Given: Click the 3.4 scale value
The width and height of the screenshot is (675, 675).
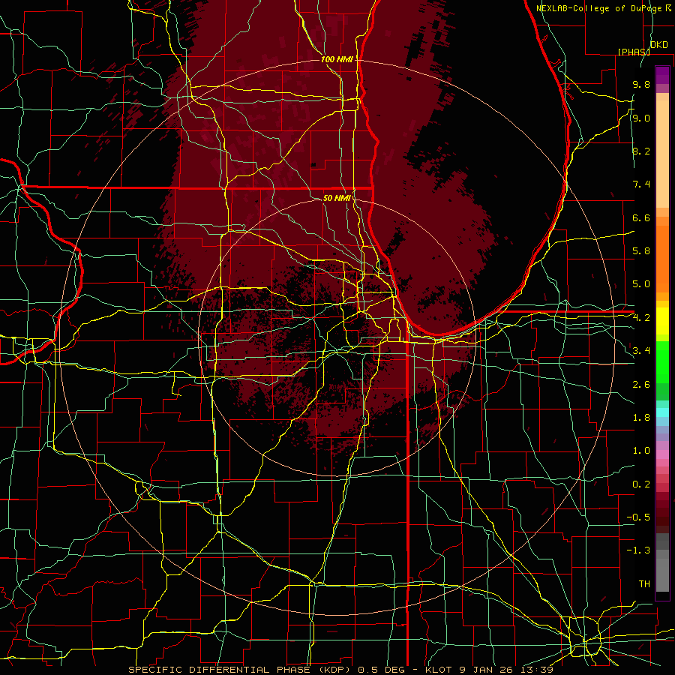Looking at the screenshot, I should tap(641, 351).
